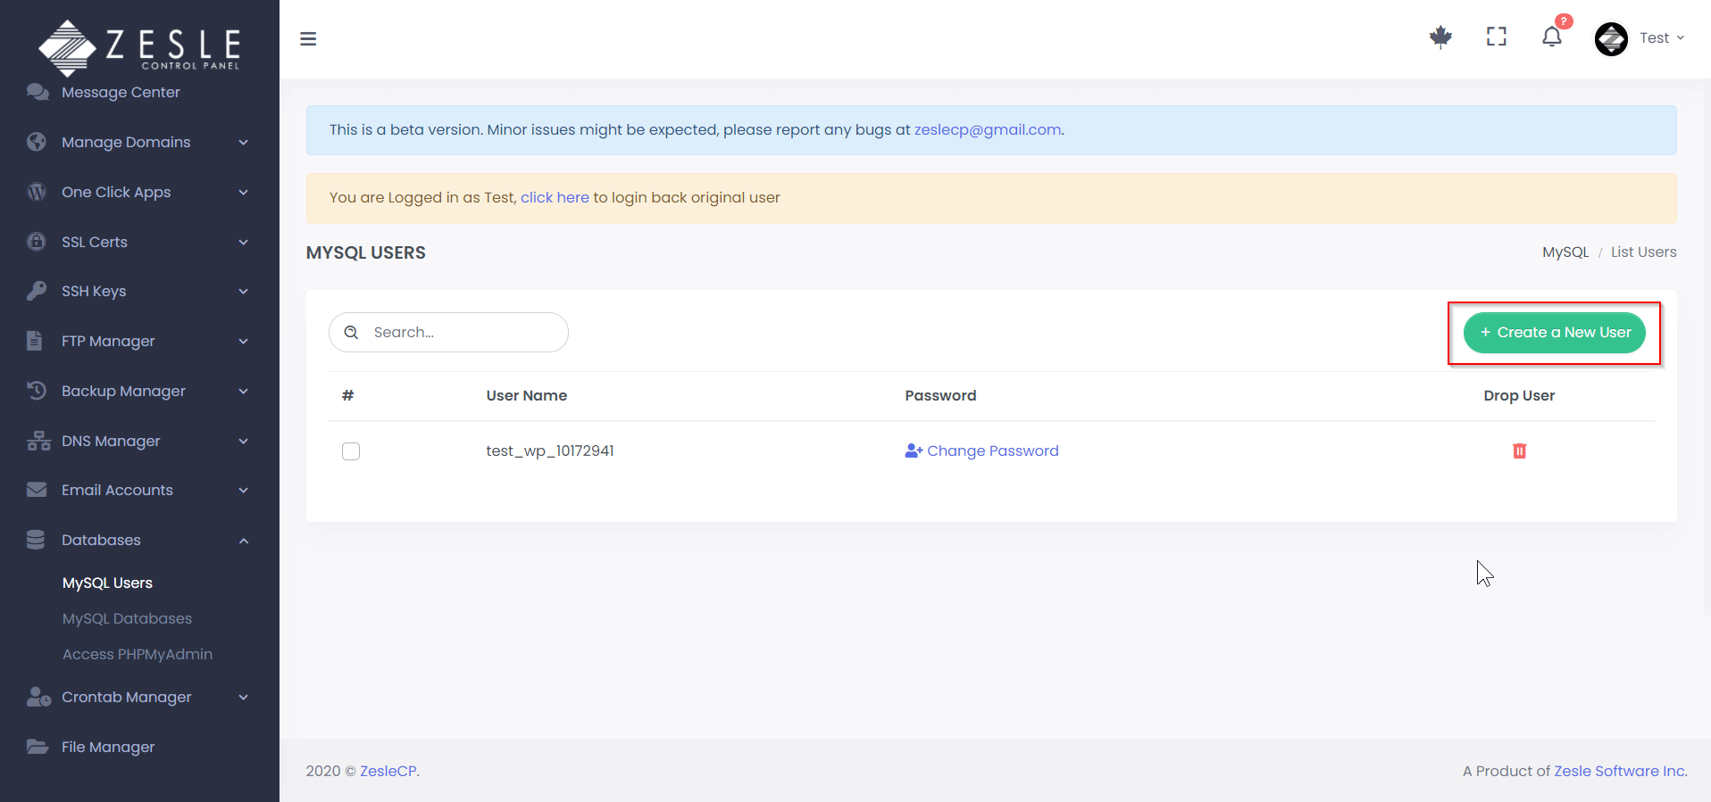Open MySQL Databases in sidebar
This screenshot has height=802, width=1711.
[x=127, y=619]
